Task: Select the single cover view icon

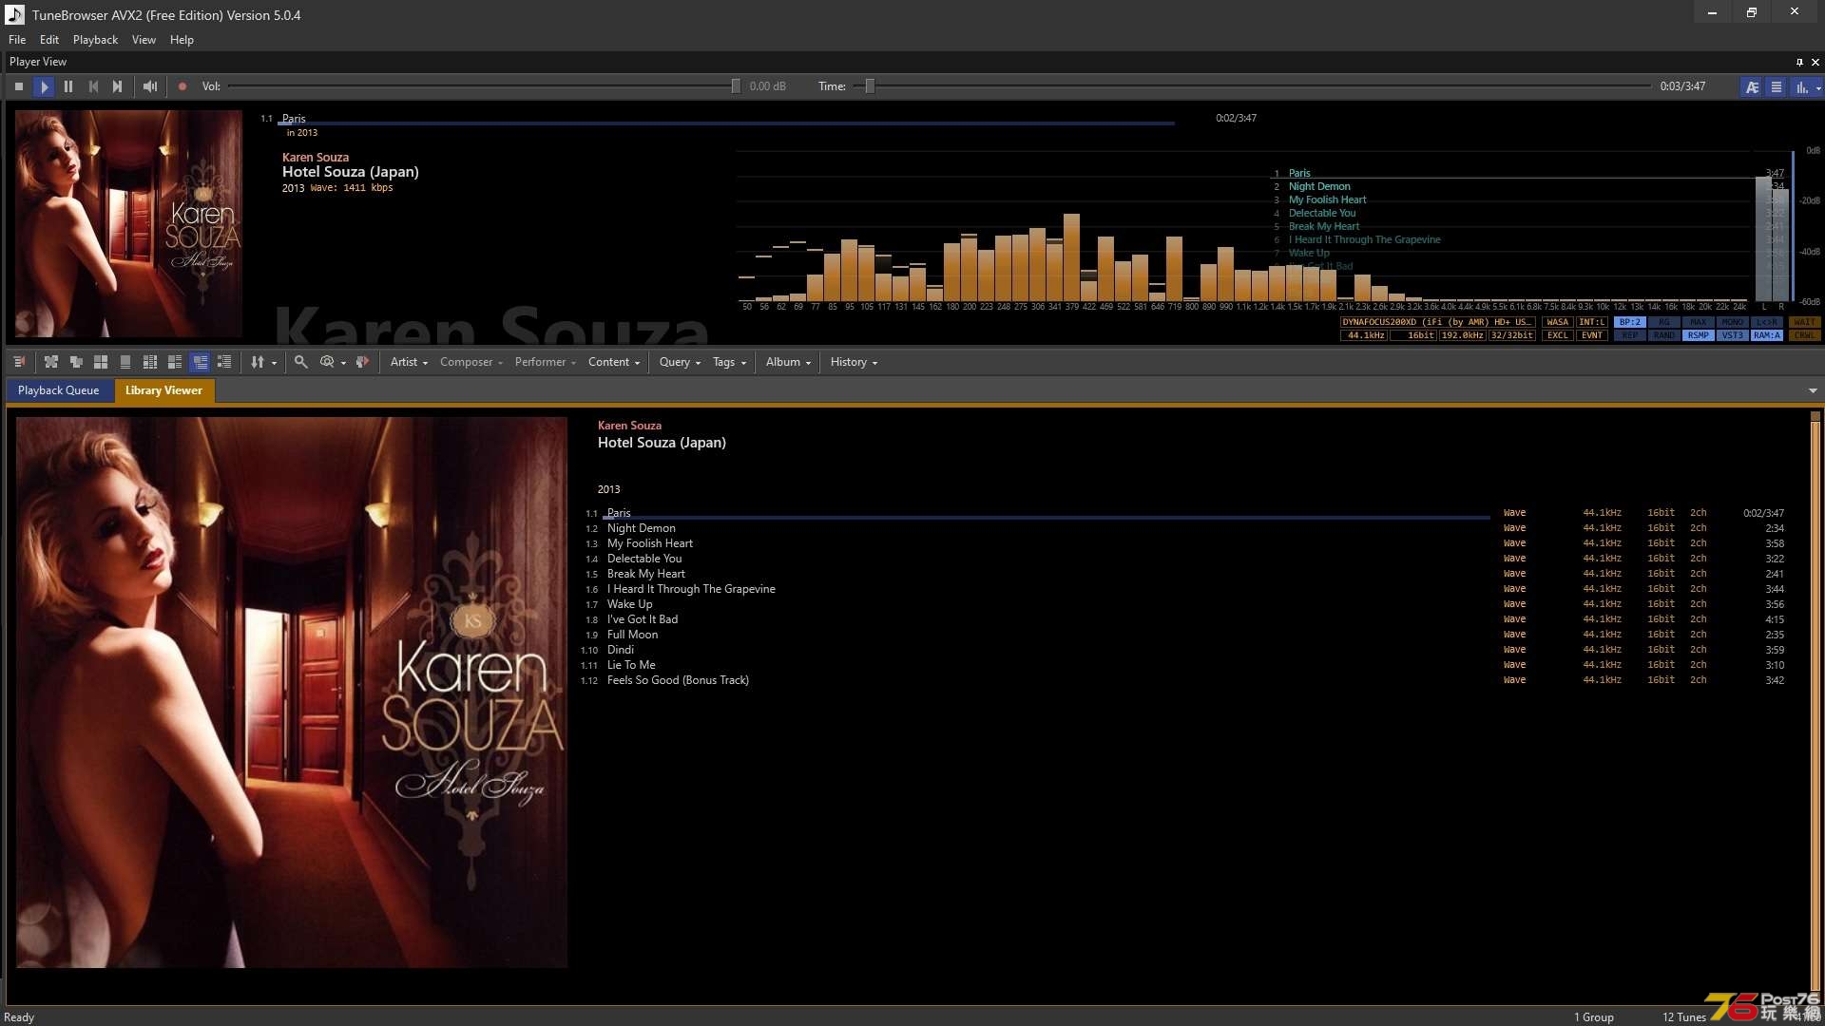Action: (125, 362)
